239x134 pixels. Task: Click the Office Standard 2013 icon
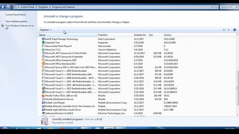point(43,64)
